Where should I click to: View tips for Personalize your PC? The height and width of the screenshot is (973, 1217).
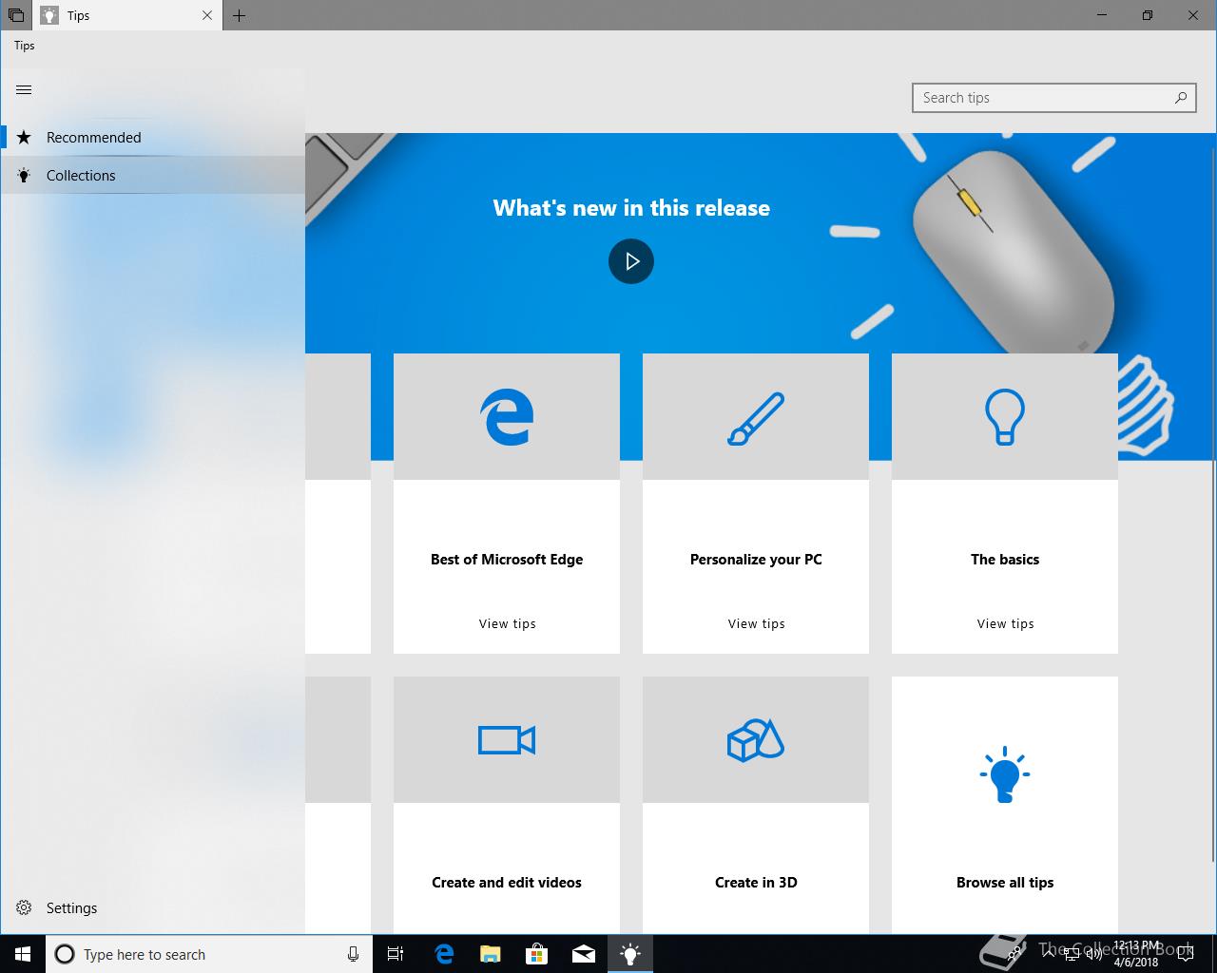[756, 623]
